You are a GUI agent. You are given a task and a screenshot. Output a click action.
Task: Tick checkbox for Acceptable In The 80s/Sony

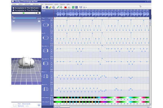coord(13,10)
